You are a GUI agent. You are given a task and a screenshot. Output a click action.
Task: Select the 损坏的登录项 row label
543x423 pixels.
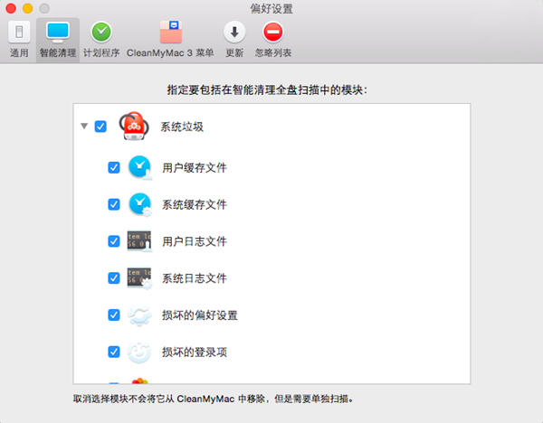pos(195,352)
